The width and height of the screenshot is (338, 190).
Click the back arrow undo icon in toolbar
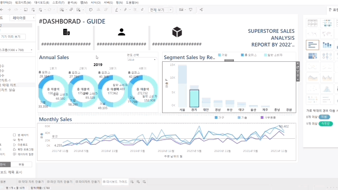click(x=2, y=9)
